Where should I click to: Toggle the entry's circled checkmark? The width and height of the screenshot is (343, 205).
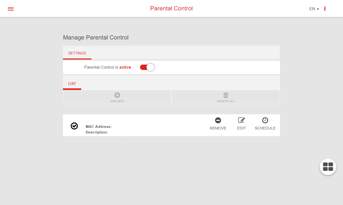coord(74,126)
